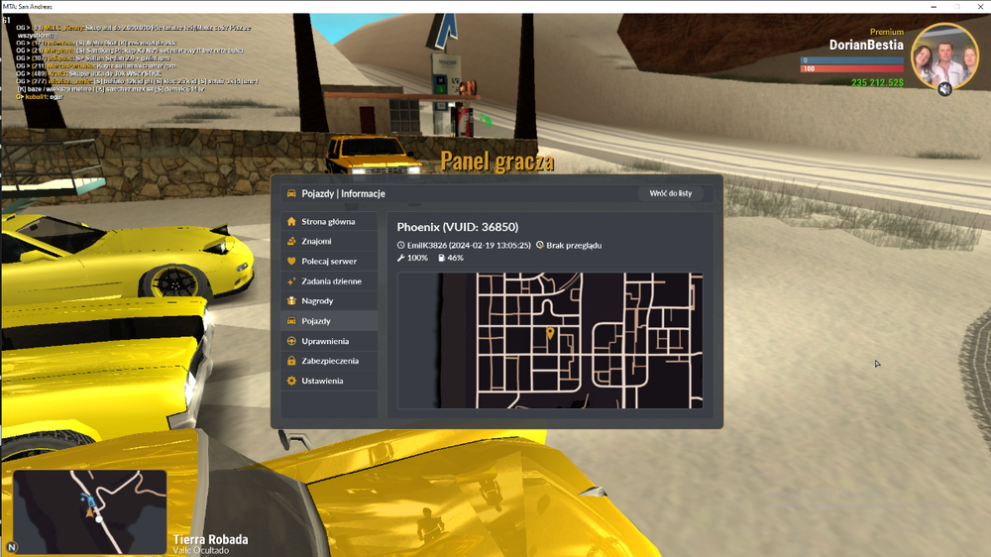Minimize the MTA: San Andreas window
This screenshot has width=991, height=557.
[x=934, y=6]
